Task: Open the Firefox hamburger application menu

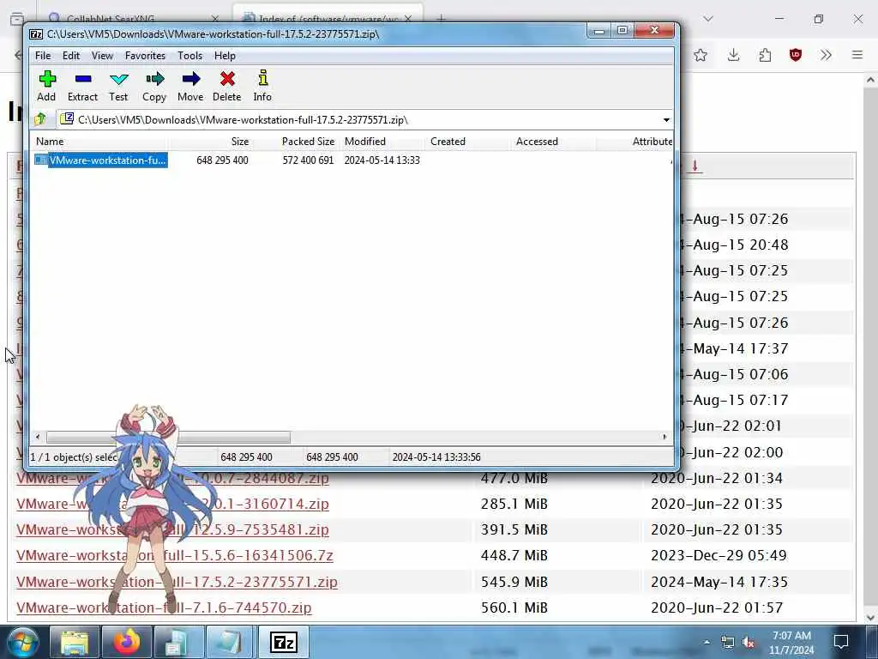Action: pyautogui.click(x=857, y=55)
